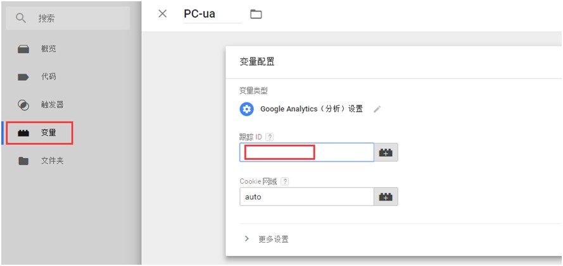The height and width of the screenshot is (266, 563).
Task: Click the 触发器 trigger icon
Action: coord(23,105)
